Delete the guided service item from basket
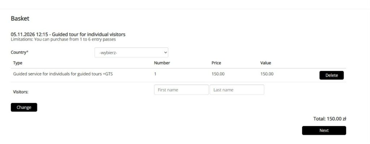 click(332, 75)
